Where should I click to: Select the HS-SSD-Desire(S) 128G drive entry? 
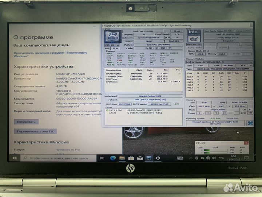tap(143, 110)
